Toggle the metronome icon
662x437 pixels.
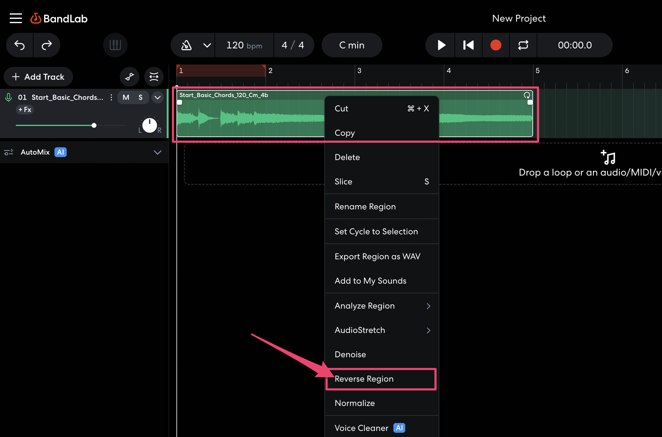coord(186,45)
